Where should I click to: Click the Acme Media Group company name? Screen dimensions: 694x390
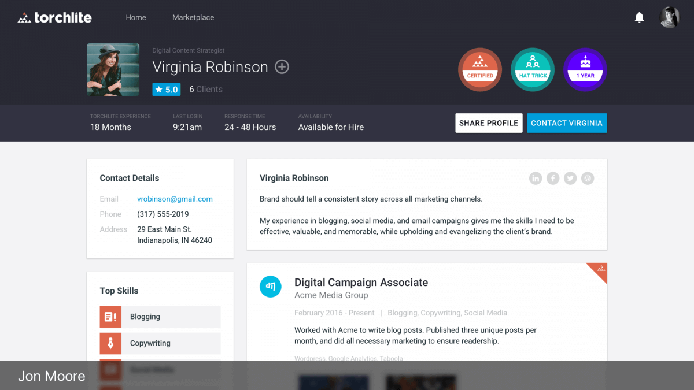tap(331, 295)
